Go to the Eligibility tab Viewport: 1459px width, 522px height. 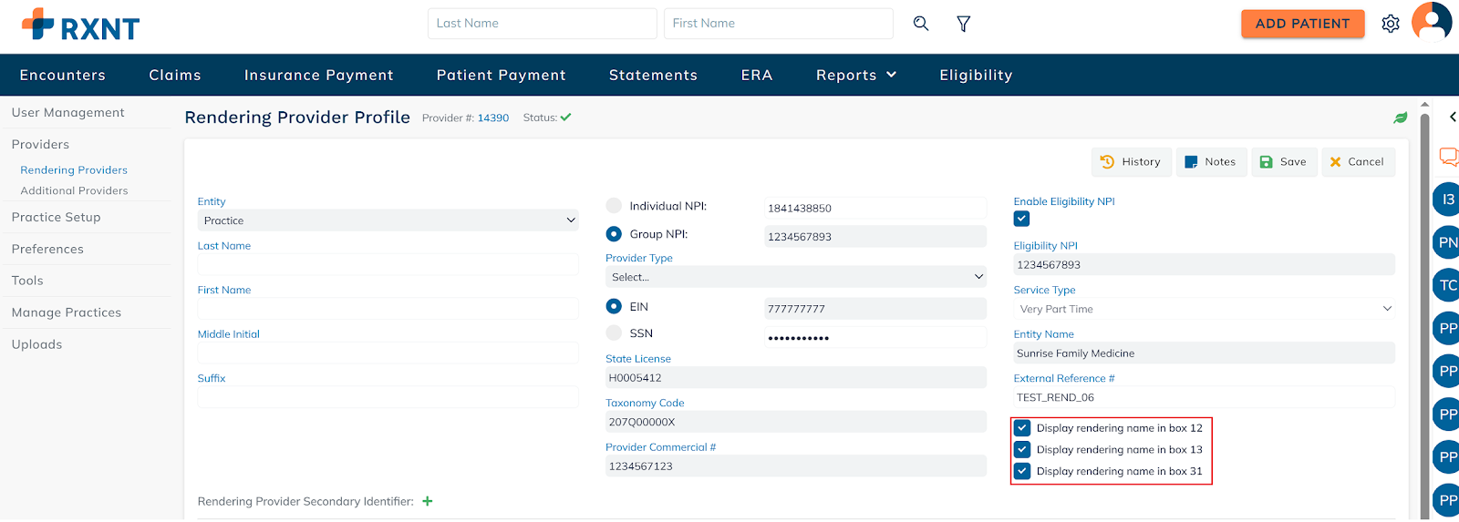(x=976, y=76)
